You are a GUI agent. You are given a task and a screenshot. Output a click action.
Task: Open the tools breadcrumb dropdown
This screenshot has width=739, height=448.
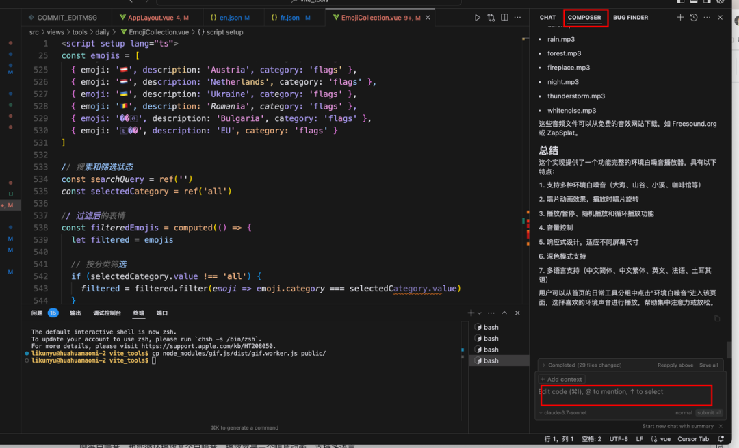[79, 32]
